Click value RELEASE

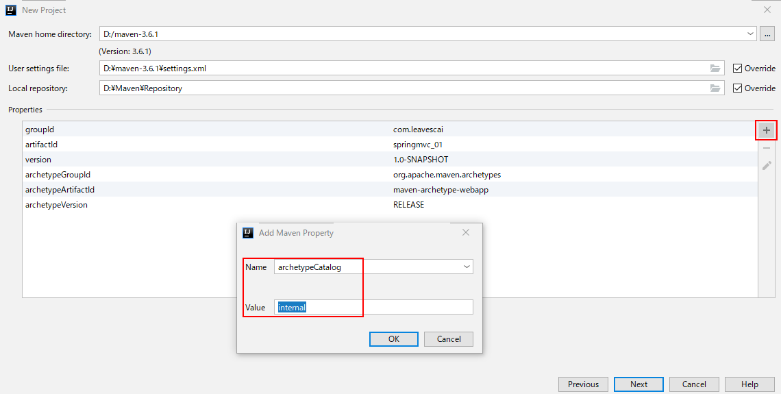coord(408,205)
